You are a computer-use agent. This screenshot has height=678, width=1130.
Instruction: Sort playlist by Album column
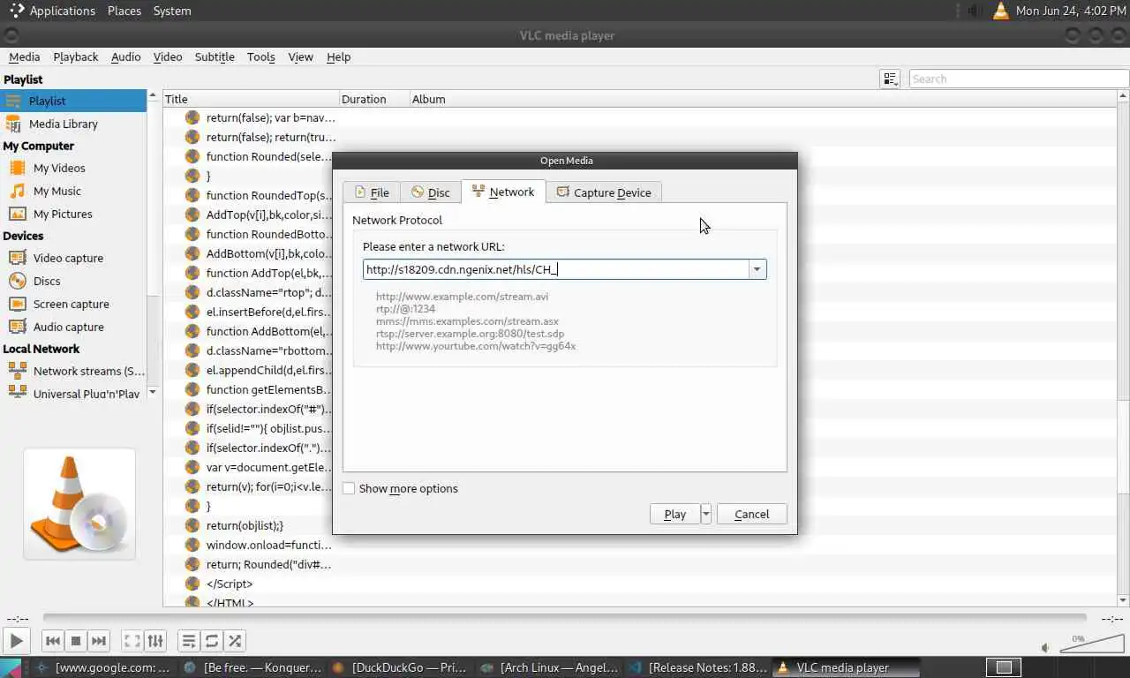[x=764, y=99]
